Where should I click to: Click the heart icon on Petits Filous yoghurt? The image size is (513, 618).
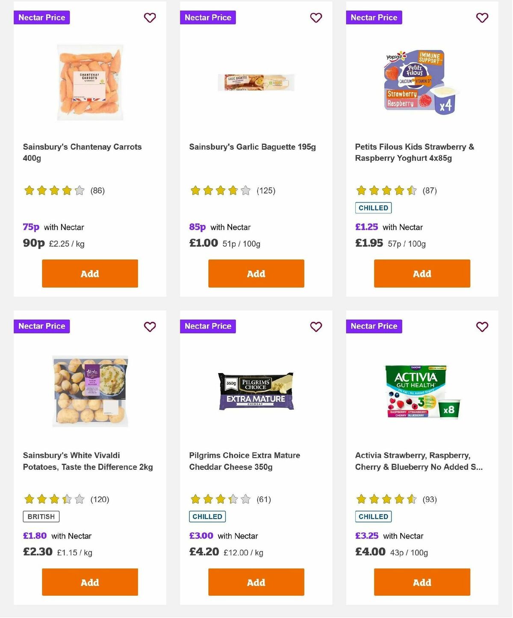click(x=482, y=18)
